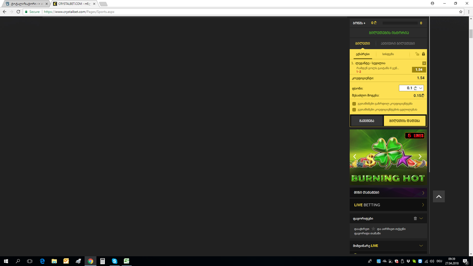Show next promo banner with right arrow
This screenshot has width=473, height=266.
point(420,156)
